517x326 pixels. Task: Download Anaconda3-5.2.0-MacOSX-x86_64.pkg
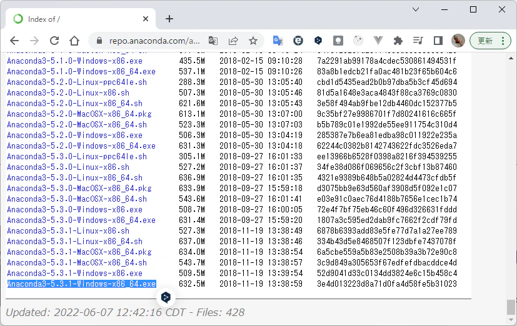click(79, 114)
